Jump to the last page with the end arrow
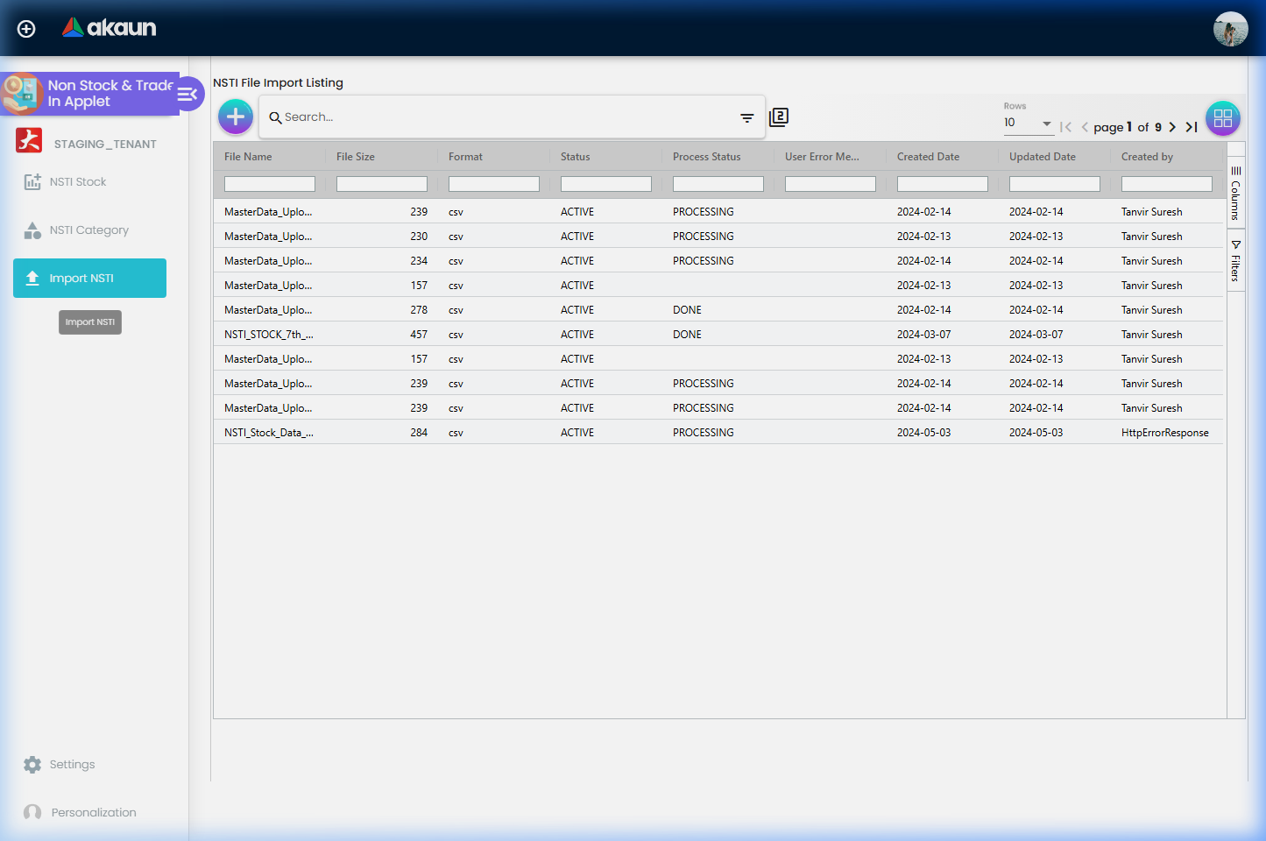 point(1192,126)
